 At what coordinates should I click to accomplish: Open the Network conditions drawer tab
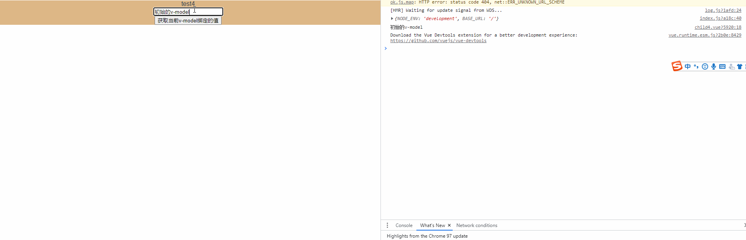pyautogui.click(x=477, y=225)
